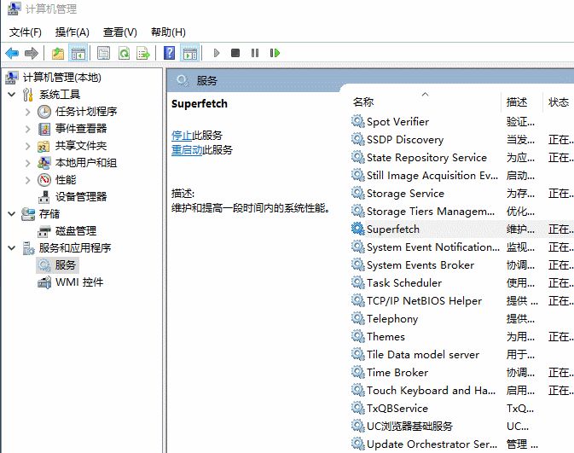Click the Time Broker gear icon
The height and width of the screenshot is (453, 574).
357,373
